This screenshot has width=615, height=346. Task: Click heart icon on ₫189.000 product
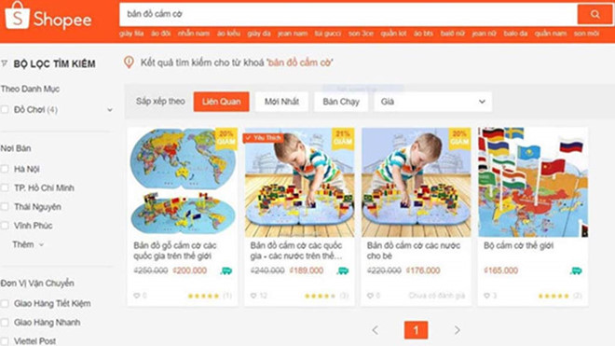point(253,296)
